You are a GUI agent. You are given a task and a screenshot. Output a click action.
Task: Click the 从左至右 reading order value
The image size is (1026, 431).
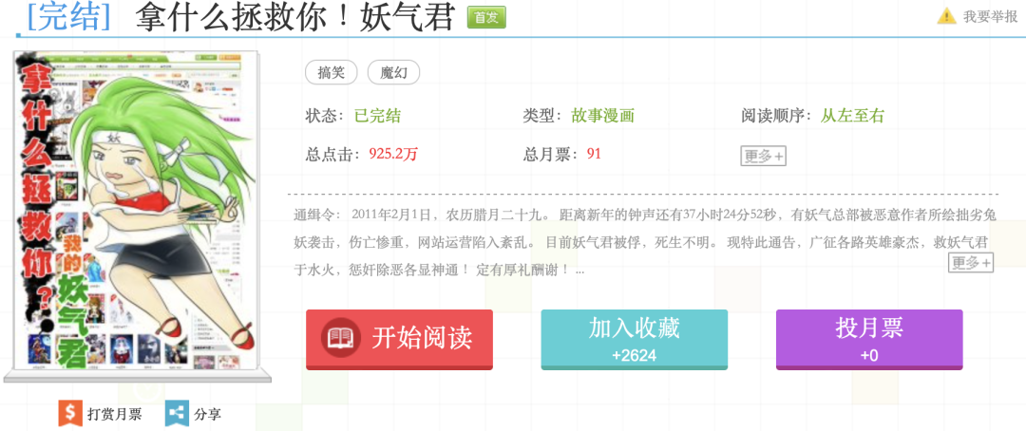pyautogui.click(x=852, y=116)
